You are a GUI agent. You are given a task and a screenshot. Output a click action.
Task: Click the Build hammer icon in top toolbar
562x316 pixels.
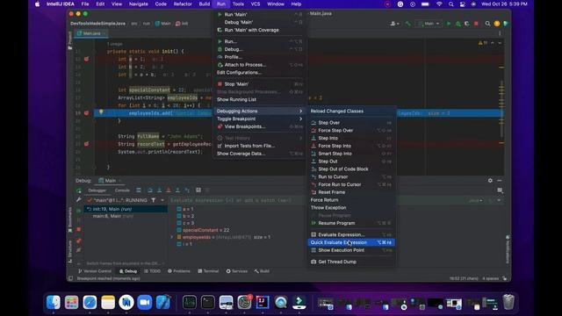(x=407, y=24)
